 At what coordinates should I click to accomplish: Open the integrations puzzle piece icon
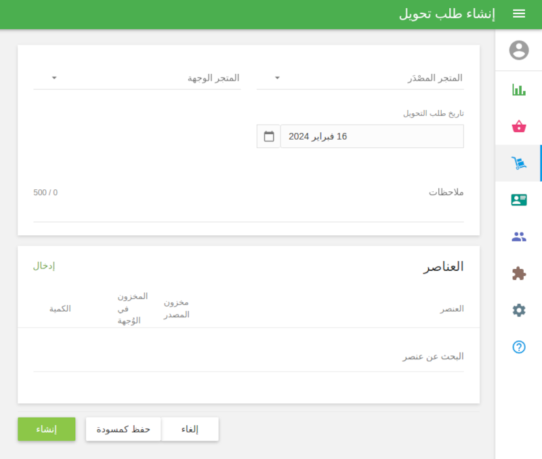tap(518, 273)
